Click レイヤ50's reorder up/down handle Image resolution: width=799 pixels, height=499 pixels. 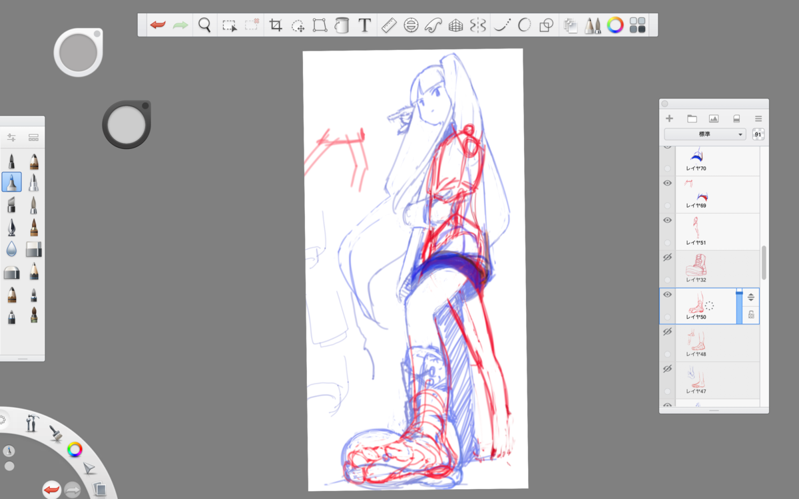tap(751, 297)
